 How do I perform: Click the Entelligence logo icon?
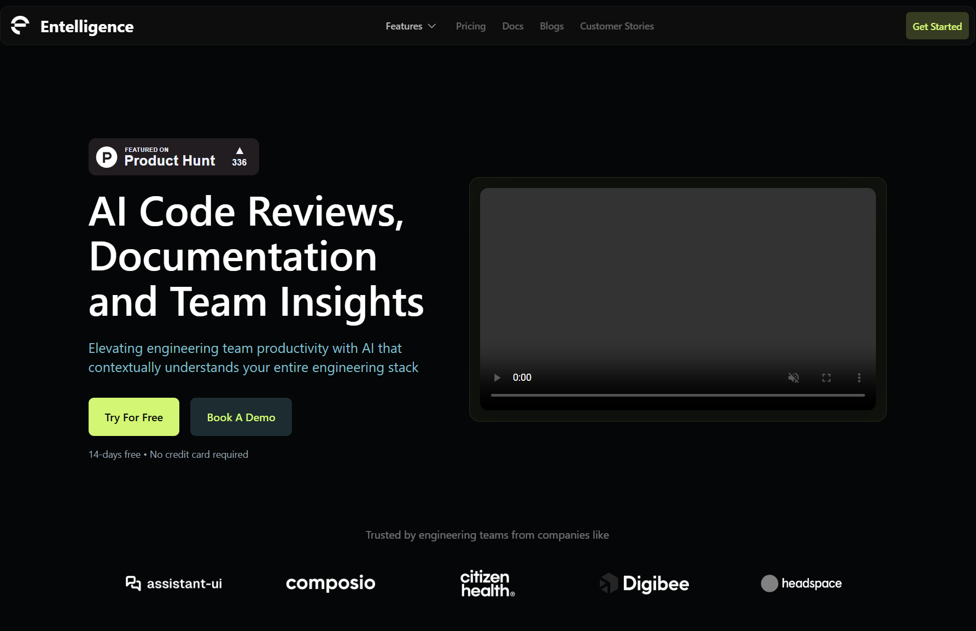[20, 26]
